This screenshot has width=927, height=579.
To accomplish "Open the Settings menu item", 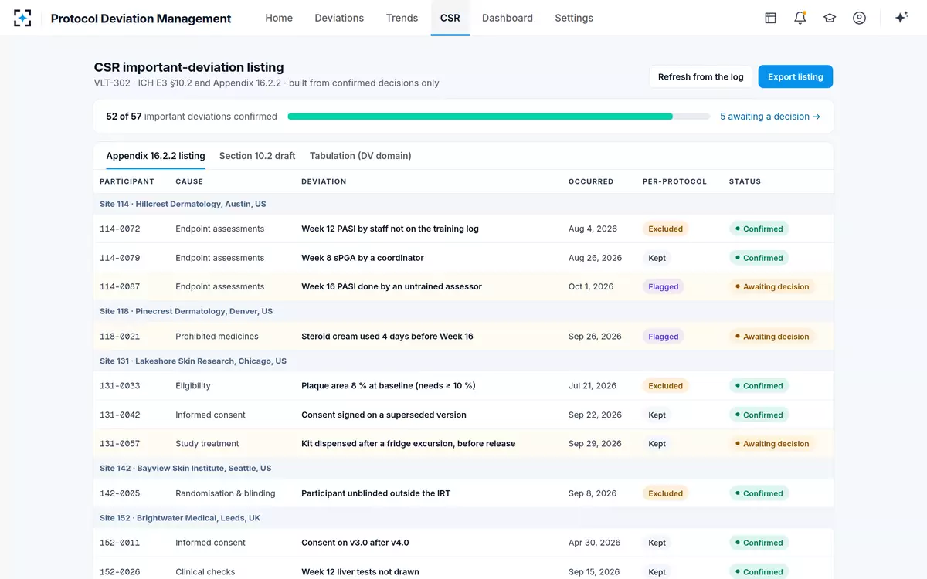I will [x=574, y=18].
